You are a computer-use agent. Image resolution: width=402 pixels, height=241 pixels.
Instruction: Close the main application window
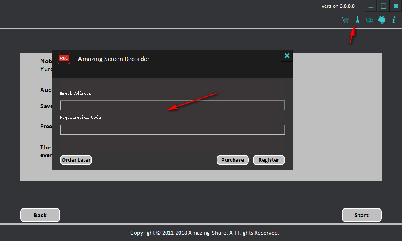tap(396, 6)
